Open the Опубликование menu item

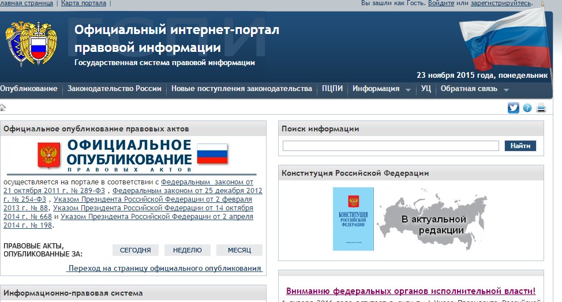29,89
